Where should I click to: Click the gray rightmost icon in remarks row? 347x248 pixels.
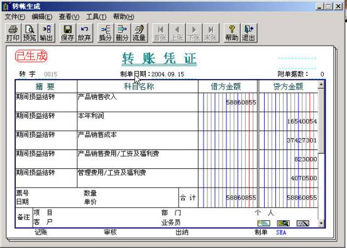click(303, 224)
